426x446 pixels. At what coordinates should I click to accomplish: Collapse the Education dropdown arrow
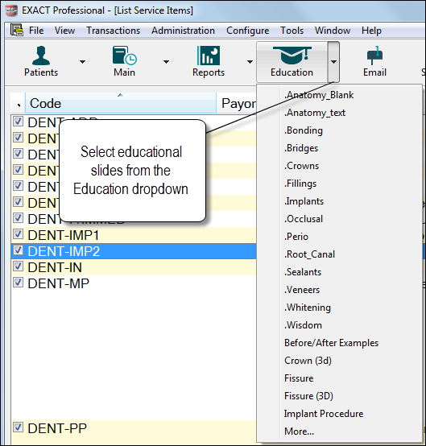[x=333, y=62]
